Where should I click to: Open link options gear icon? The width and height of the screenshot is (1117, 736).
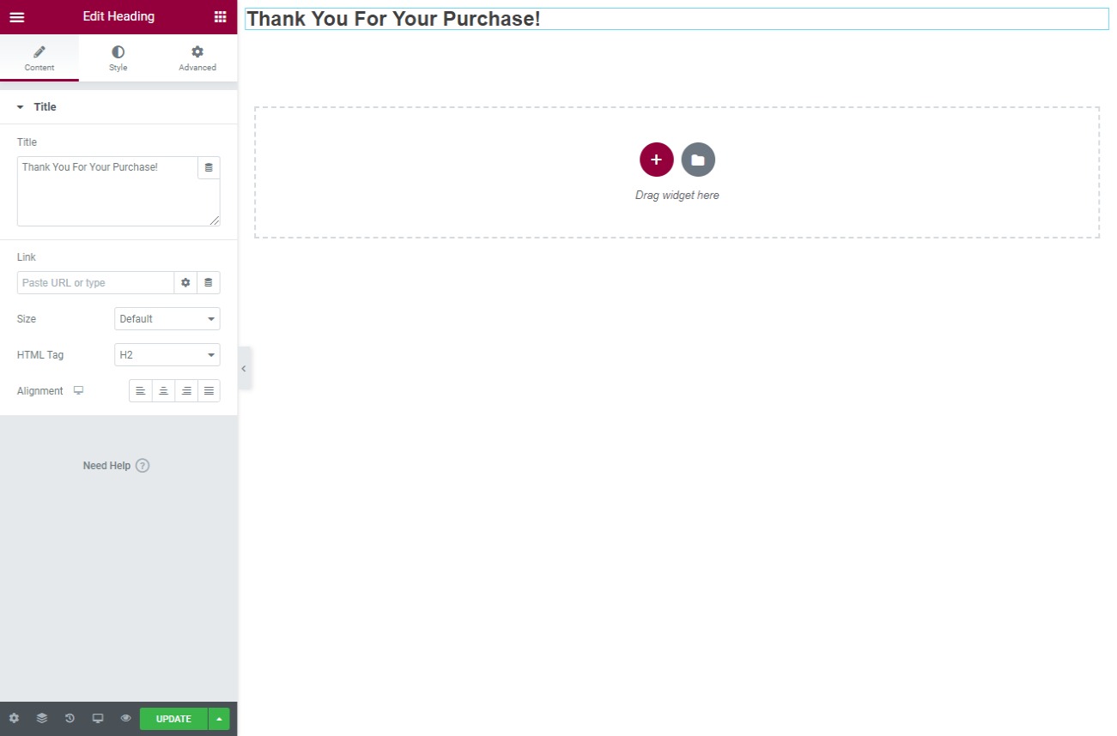pyautogui.click(x=185, y=282)
